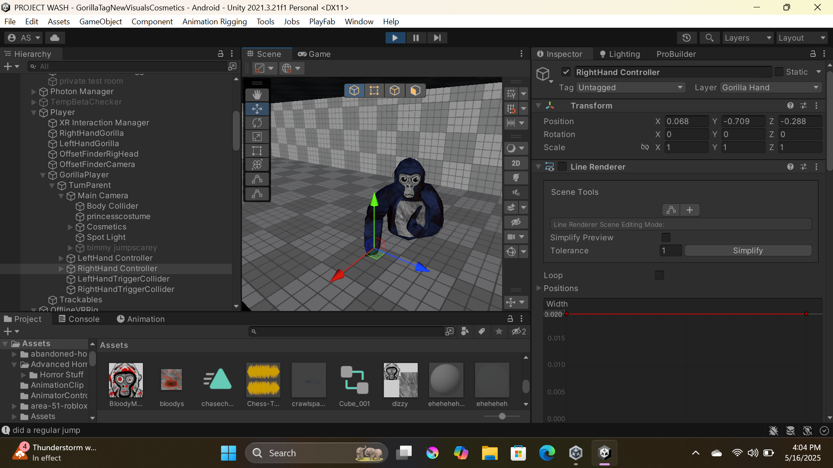Click Project favorites star icon
The height and width of the screenshot is (468, 833).
[x=499, y=331]
